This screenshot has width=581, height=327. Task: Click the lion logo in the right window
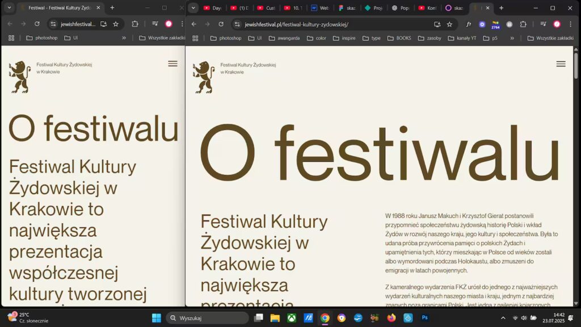tap(204, 77)
